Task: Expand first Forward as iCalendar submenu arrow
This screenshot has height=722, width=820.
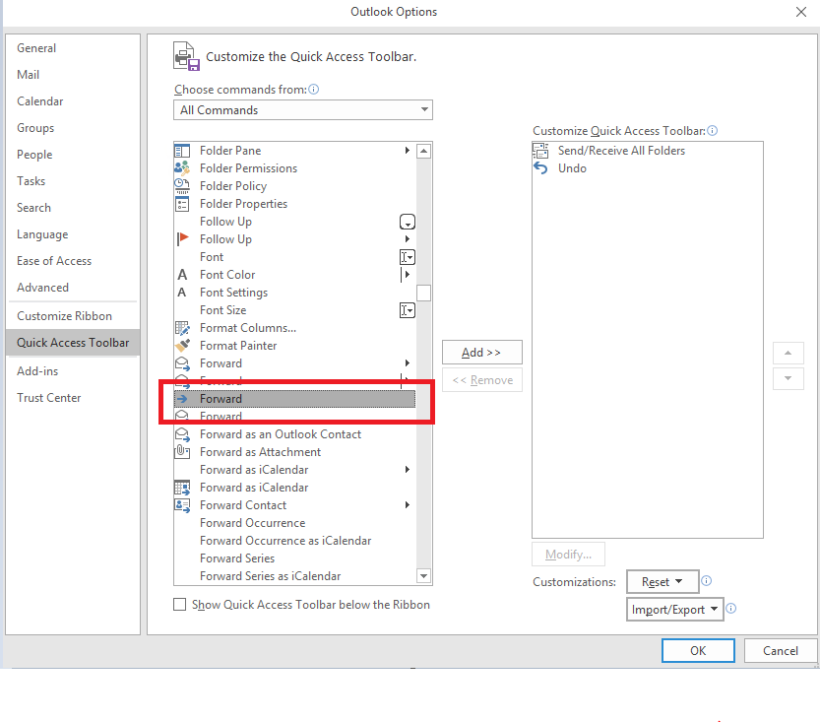Action: (407, 469)
